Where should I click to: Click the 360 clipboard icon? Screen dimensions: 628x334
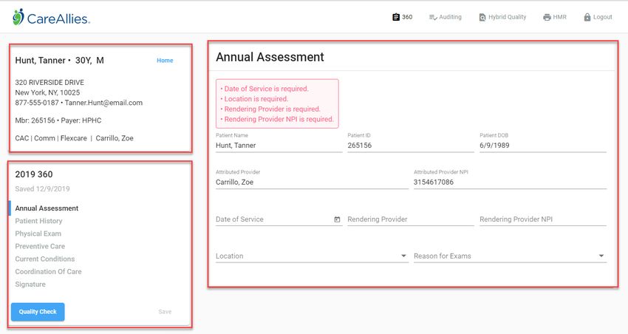pos(396,17)
